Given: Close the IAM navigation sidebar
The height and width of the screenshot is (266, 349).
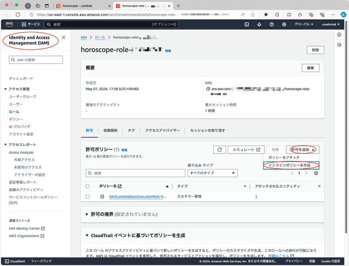Looking at the screenshot, I should coord(63,38).
